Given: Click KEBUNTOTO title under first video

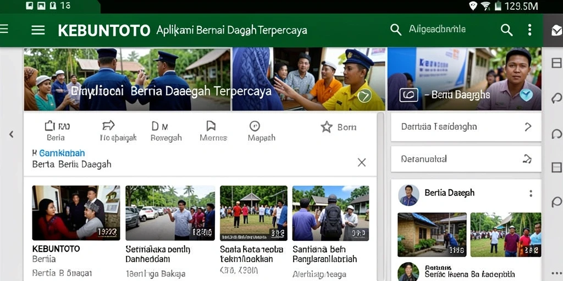Looking at the screenshot, I should pyautogui.click(x=56, y=249).
